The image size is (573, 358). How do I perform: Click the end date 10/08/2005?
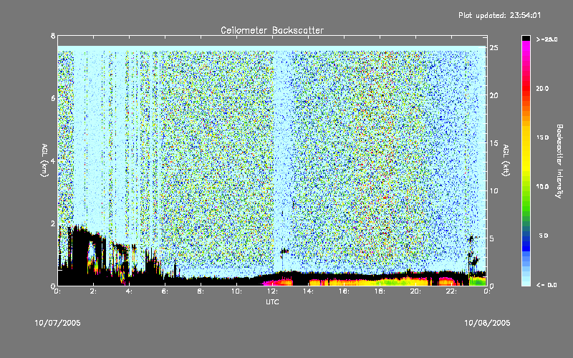coord(487,323)
